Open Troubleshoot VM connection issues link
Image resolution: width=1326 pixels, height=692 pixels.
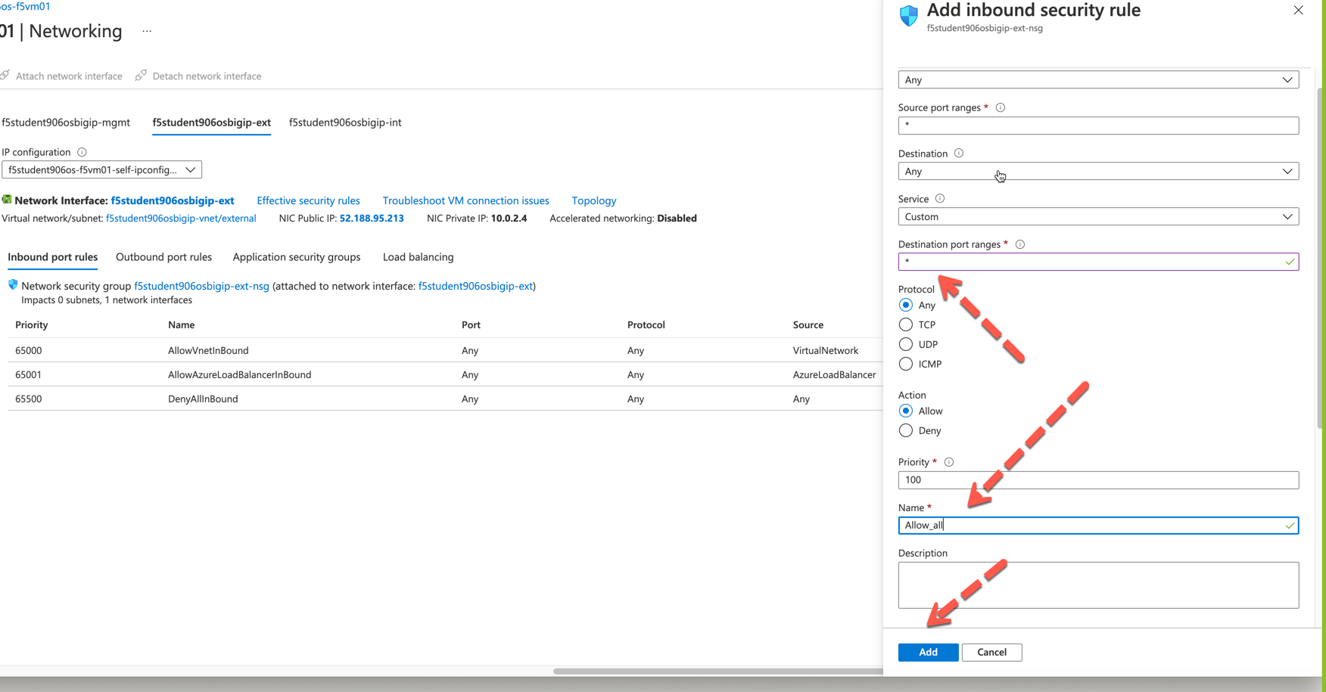[465, 200]
